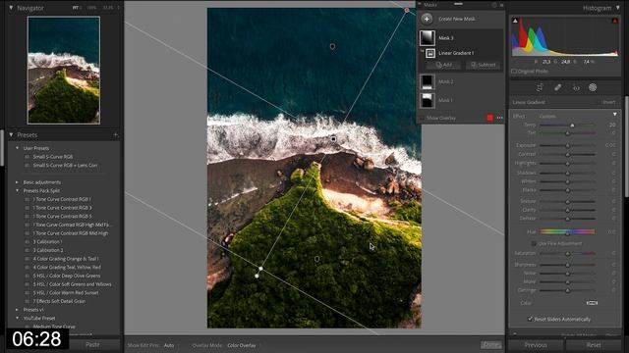Select the Masking tool icon
This screenshot has height=353, width=629.
[593, 87]
